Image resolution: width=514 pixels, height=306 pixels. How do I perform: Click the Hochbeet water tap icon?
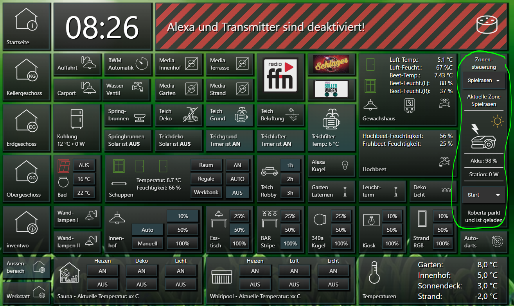tap(445, 162)
